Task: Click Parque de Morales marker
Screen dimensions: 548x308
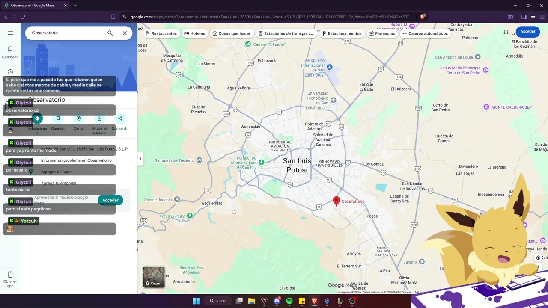Action: tap(261, 163)
